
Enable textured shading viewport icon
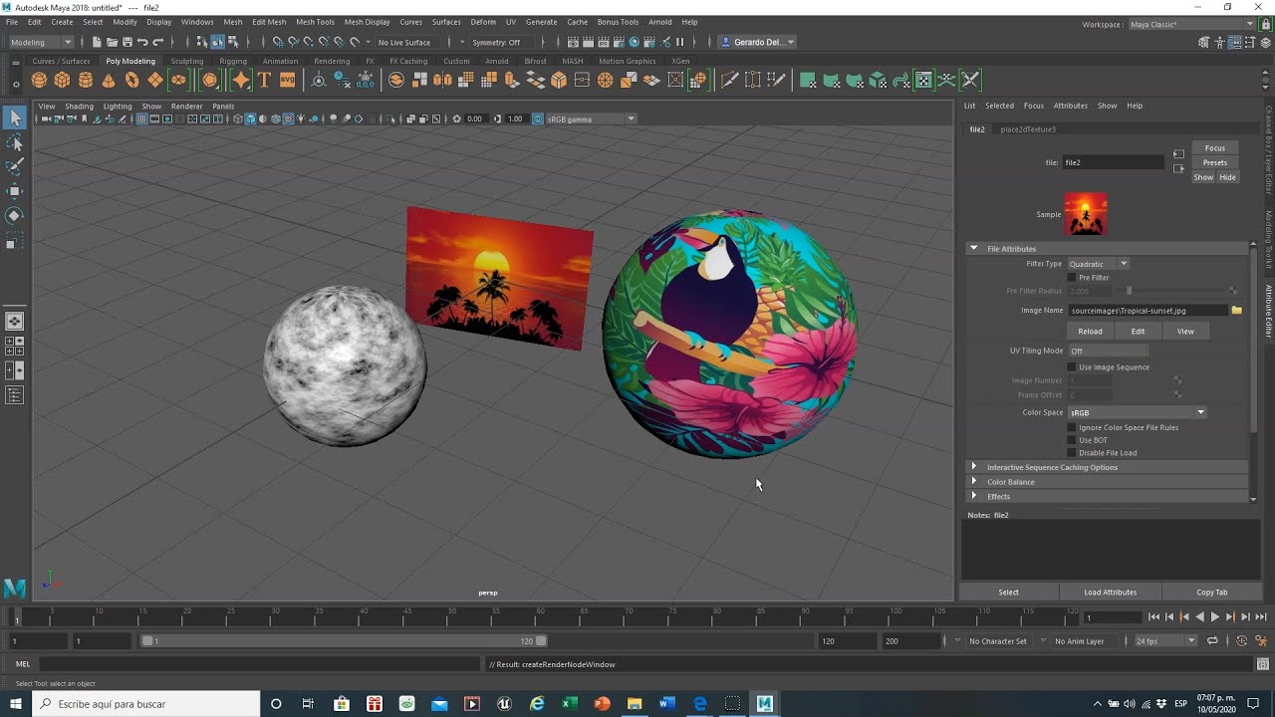288,119
